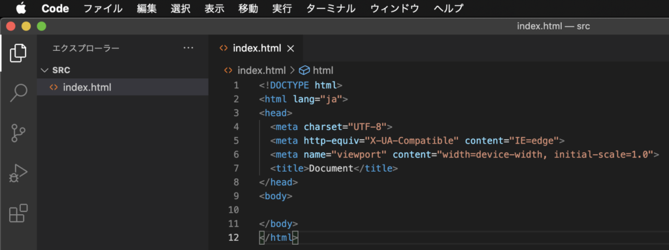Open the ウィンドウ menu

point(395,8)
